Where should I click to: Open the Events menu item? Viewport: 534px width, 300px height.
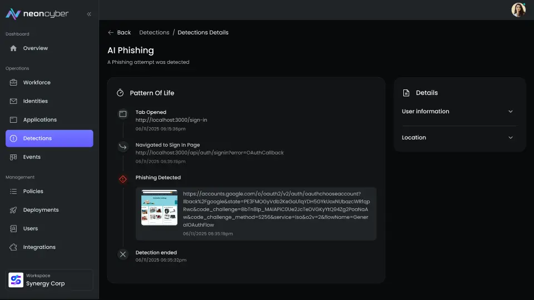coord(50,157)
